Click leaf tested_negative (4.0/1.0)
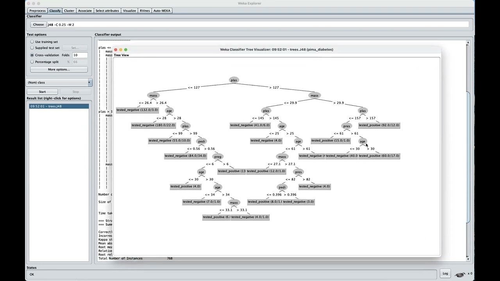 click(250, 217)
